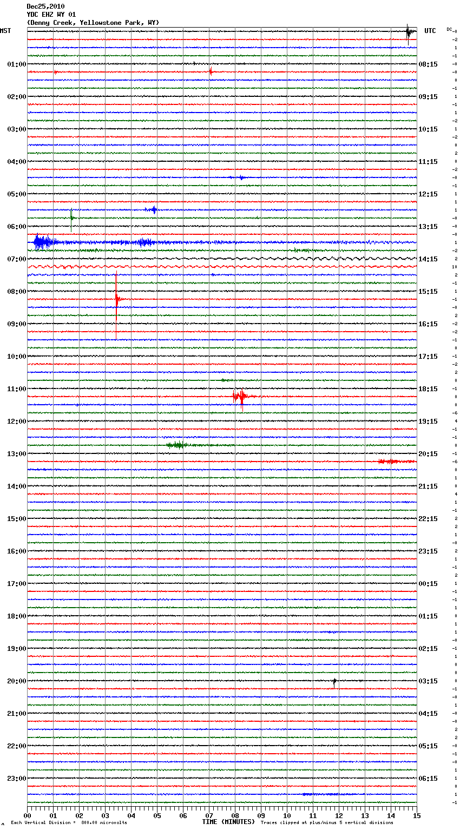This screenshot has height=830, width=460.
Task: Click the 22:15 UTC time label
Action: [428, 519]
